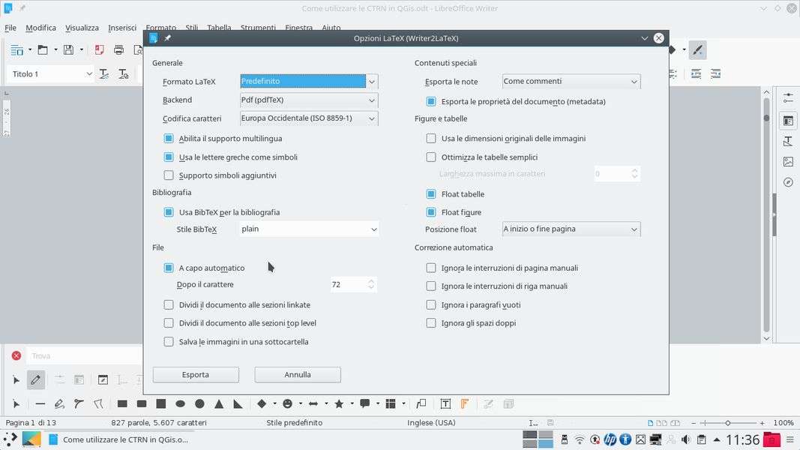Click the New document icon in Writer toolbar
Screen dimensions: 800x450
coord(16,50)
